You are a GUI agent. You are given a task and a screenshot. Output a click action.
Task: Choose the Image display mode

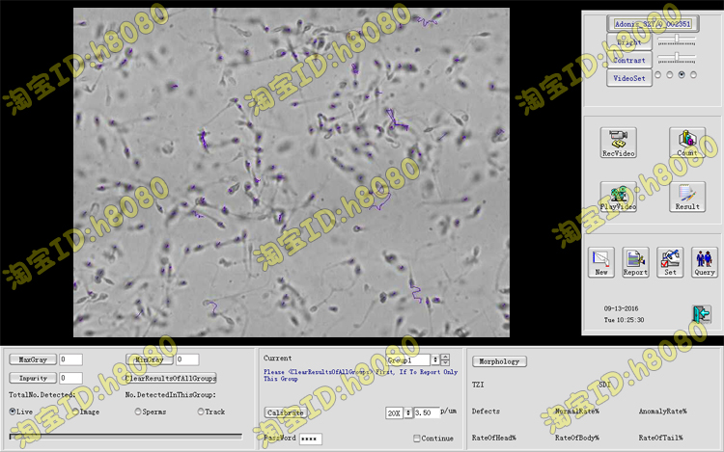coord(86,412)
